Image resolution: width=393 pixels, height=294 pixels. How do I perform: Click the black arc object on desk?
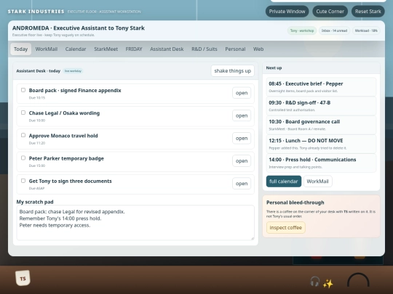[x=358, y=280]
